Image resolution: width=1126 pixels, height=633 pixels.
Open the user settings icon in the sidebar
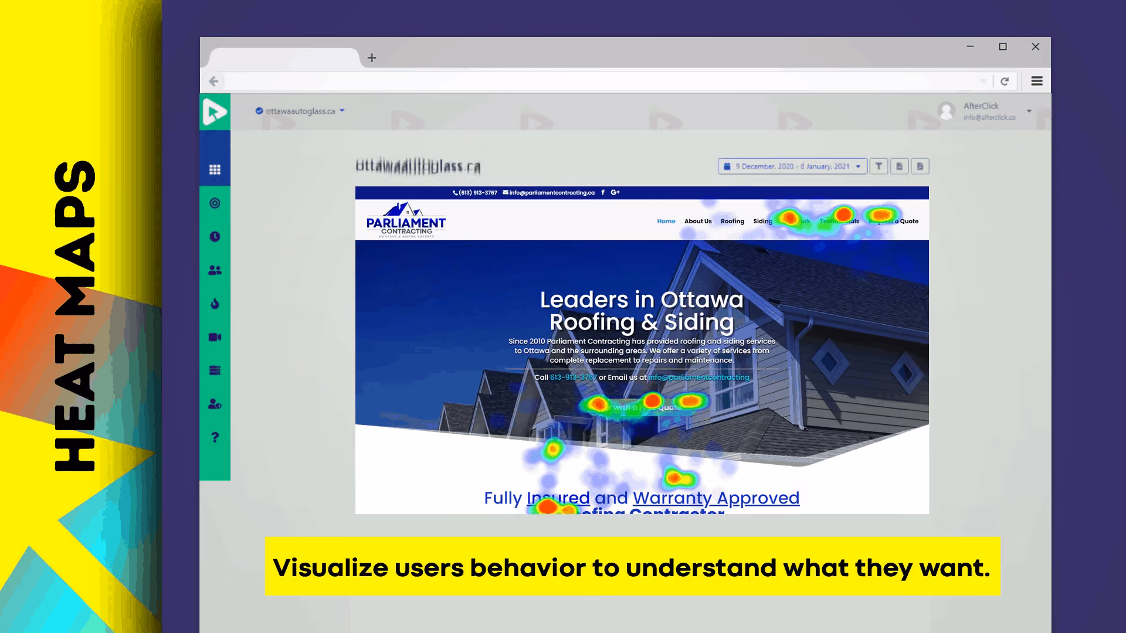click(x=215, y=404)
